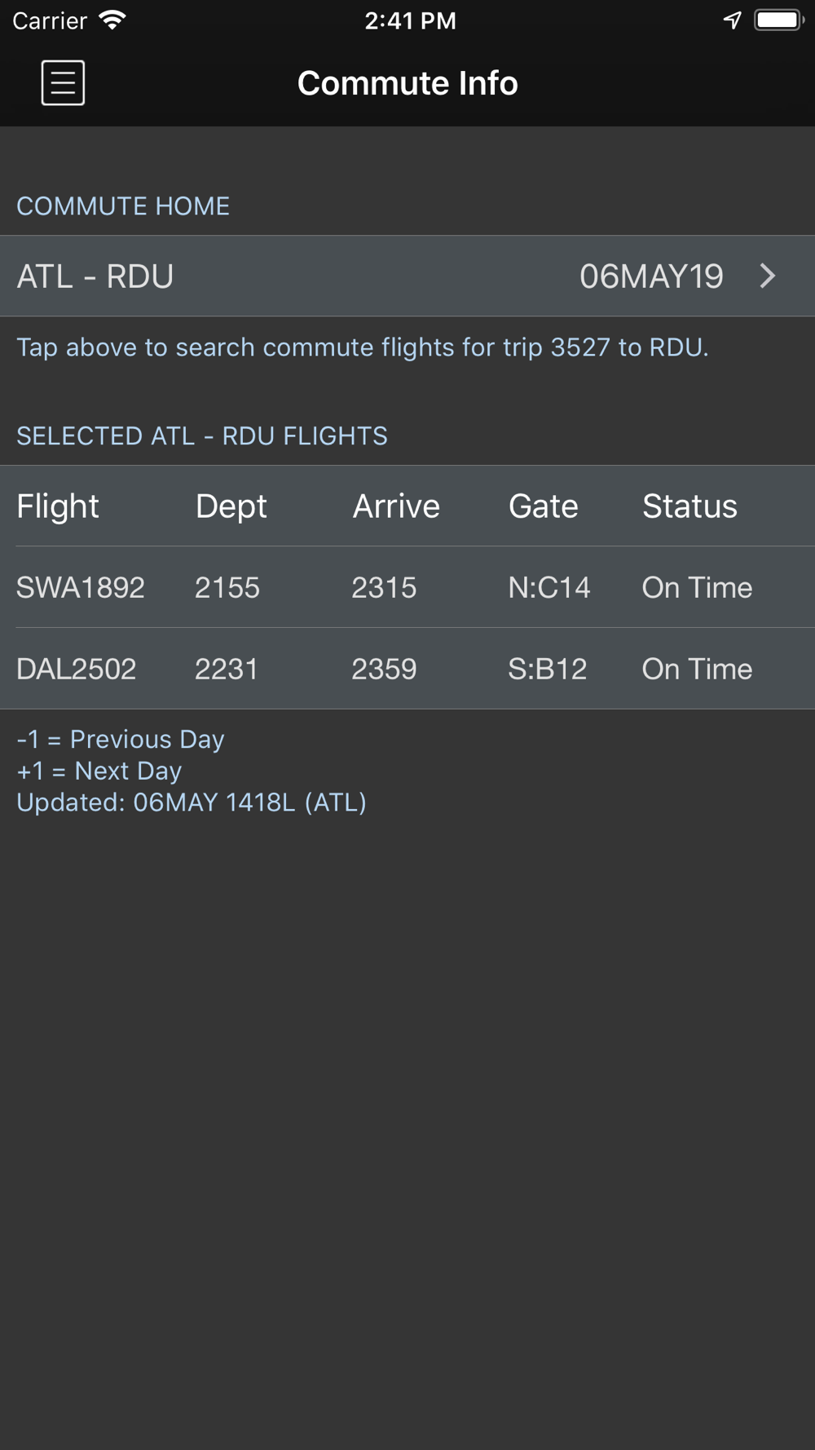Image resolution: width=815 pixels, height=1450 pixels.
Task: Tap the Updated 06MAY 1418L timestamp
Action: (192, 802)
